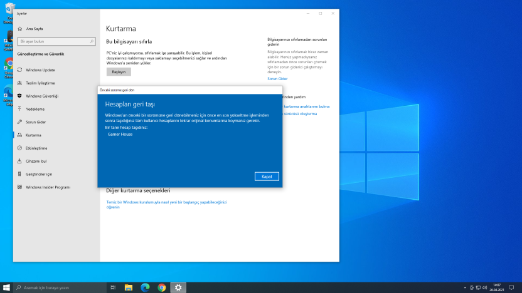
Task: Click the Kapat button in the dialog
Action: click(267, 177)
